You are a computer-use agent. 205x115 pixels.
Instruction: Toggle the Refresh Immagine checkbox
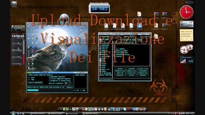point(50,77)
